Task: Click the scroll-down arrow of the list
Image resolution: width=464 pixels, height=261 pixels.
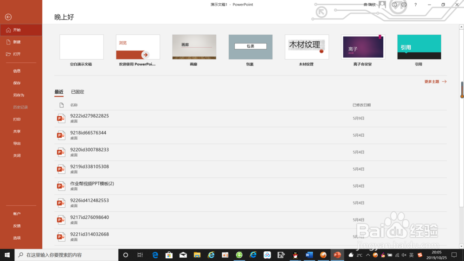Action: 461,246
